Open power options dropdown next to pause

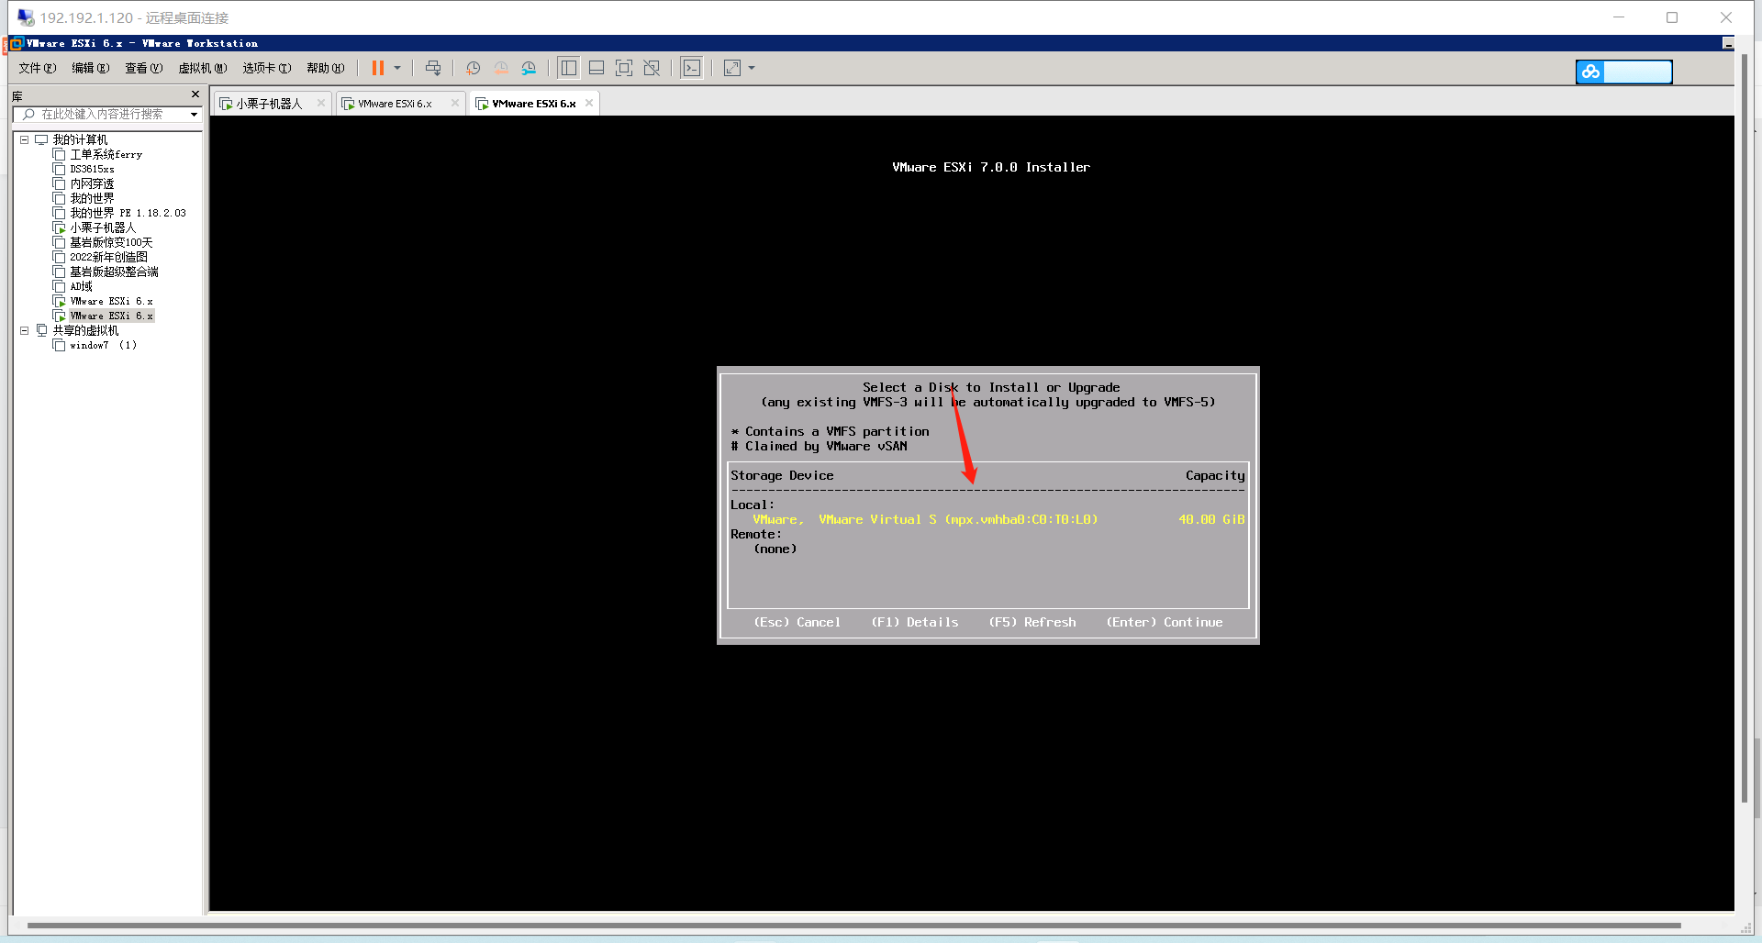point(397,68)
